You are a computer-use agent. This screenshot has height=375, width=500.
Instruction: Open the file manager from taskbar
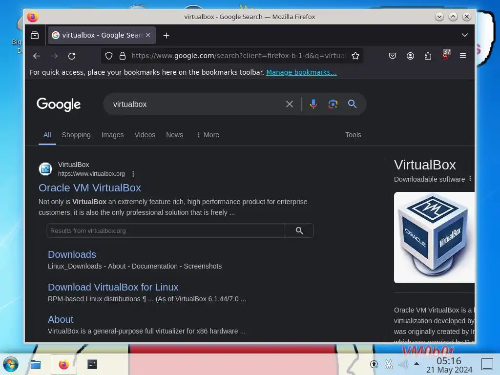(35, 364)
